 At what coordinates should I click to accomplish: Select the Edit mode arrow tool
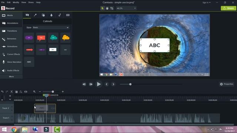[x=102, y=8]
